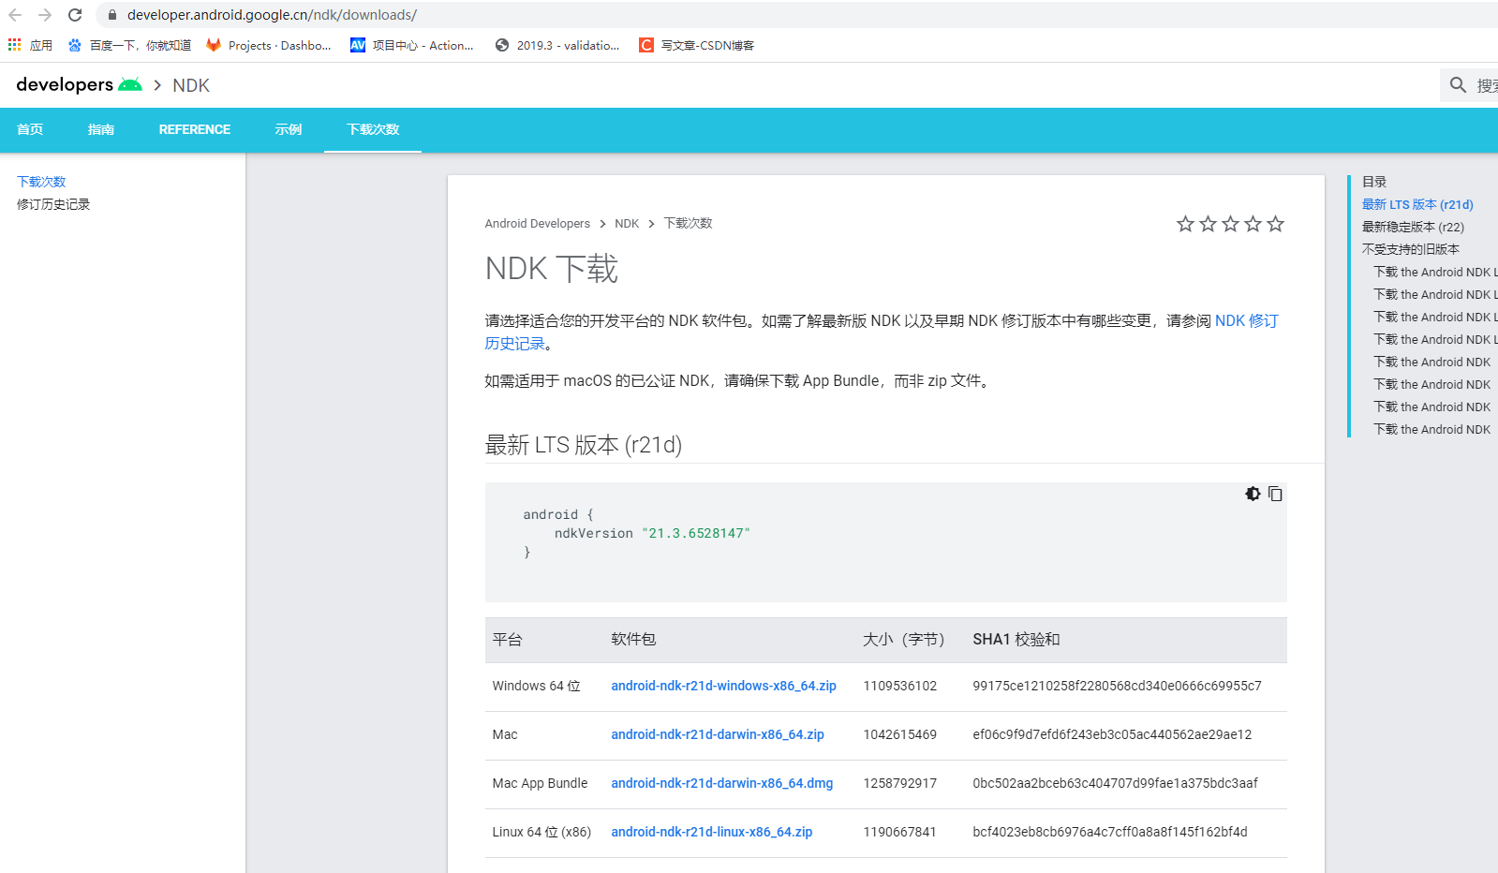Jump to 不受支持的旧版本 in contents
This screenshot has height=873, width=1498.
1411,249
